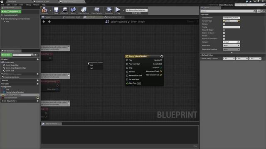Image resolution: width=266 pixels, height=149 pixels.
Task: Open the Compile options arrow
Action: click(50, 10)
